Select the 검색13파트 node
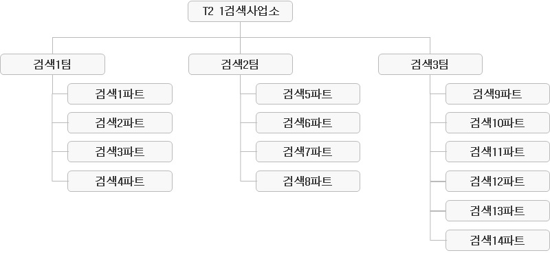This screenshot has height=253, width=550. 498,210
